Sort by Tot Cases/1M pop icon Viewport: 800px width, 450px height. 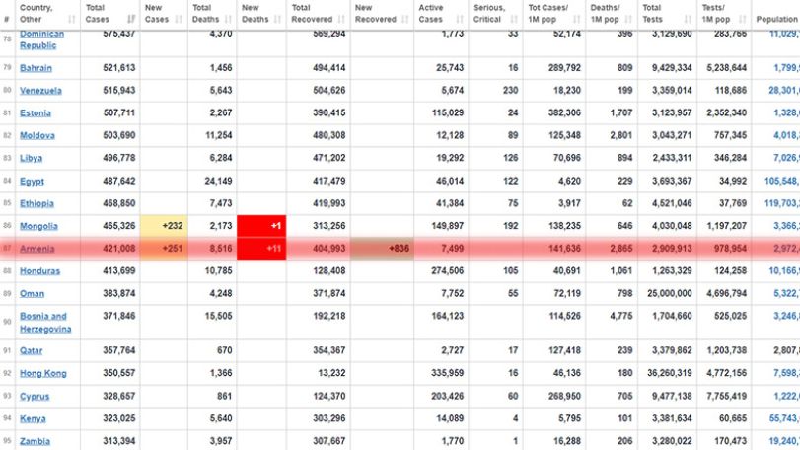click(577, 20)
